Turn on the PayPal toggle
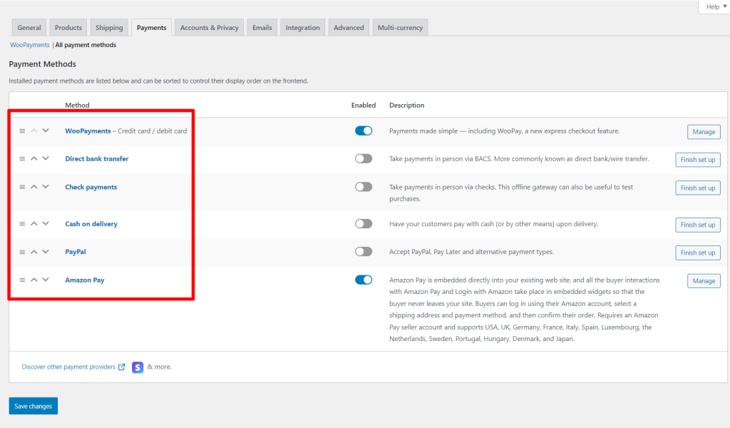The height and width of the screenshot is (428, 730). 364,252
